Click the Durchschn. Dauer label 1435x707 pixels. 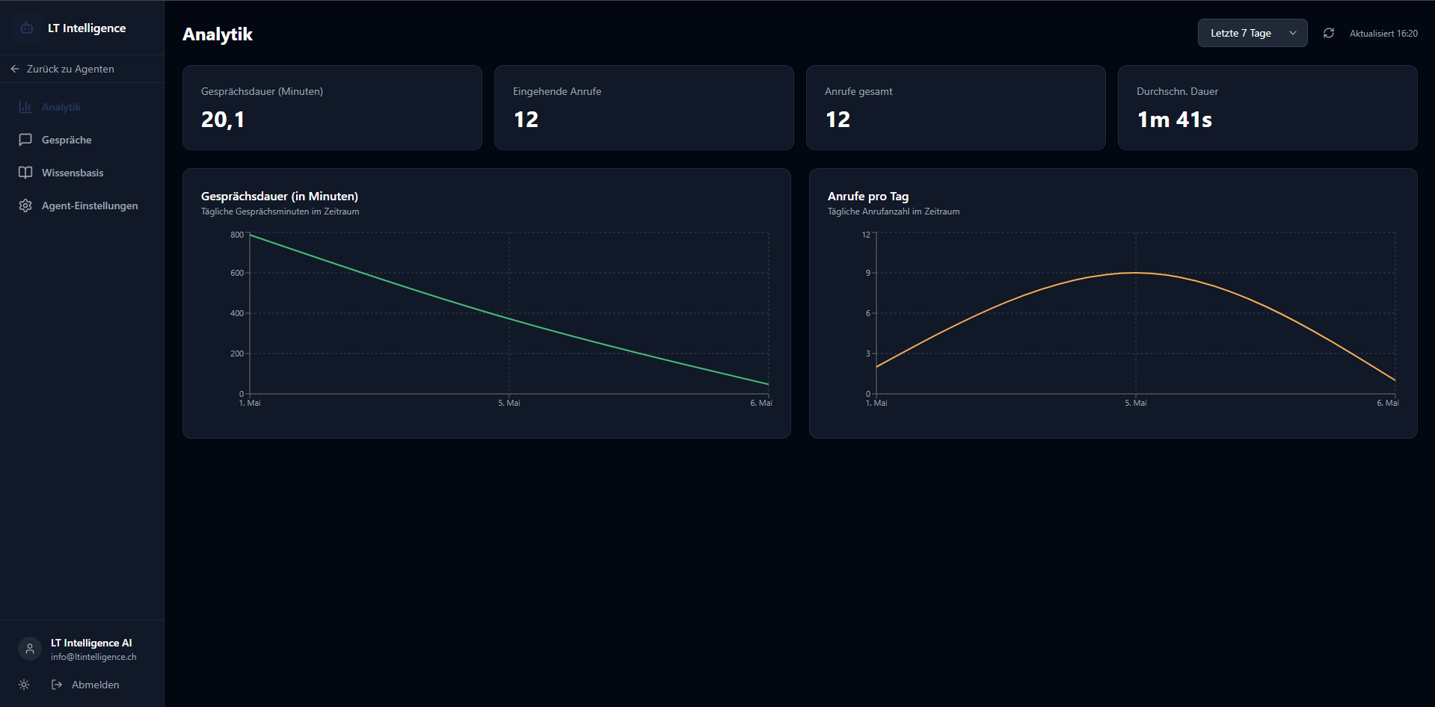click(x=1177, y=91)
